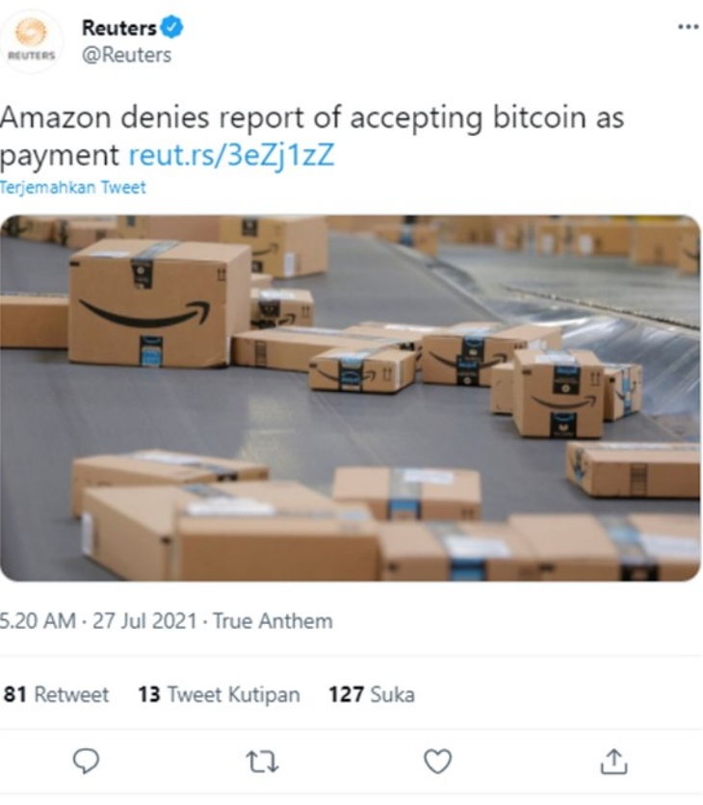
Task: Open the share upload icon
Action: 613,761
